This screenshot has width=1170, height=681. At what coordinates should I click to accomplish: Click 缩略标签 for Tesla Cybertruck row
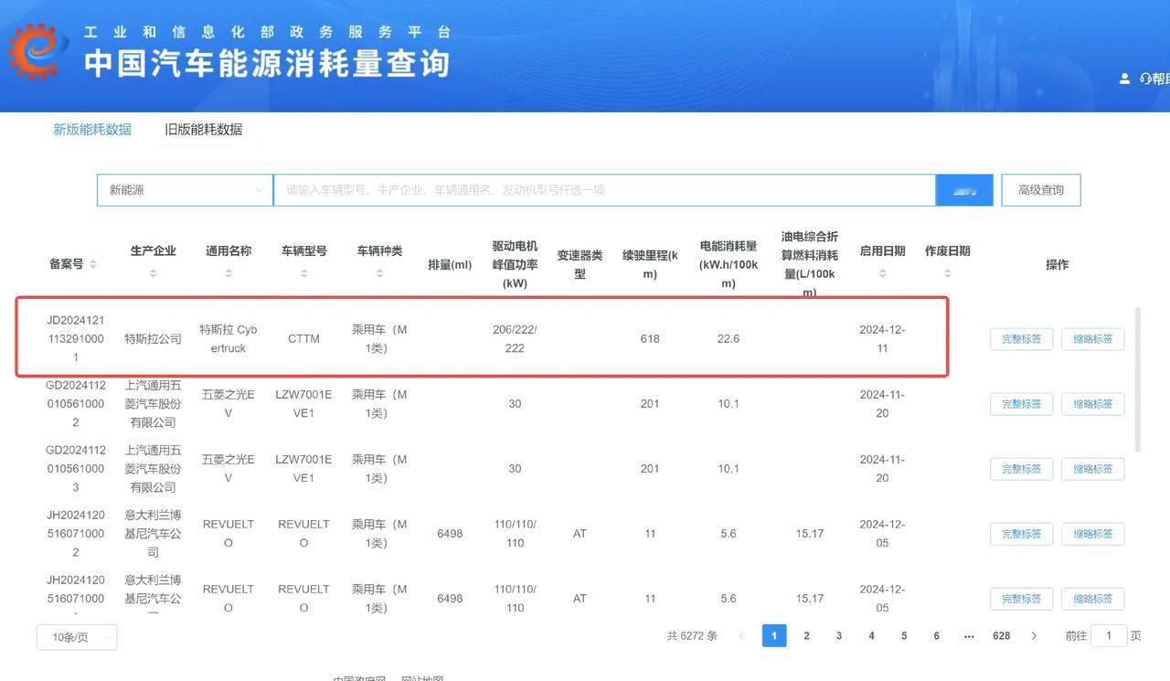pyautogui.click(x=1092, y=339)
